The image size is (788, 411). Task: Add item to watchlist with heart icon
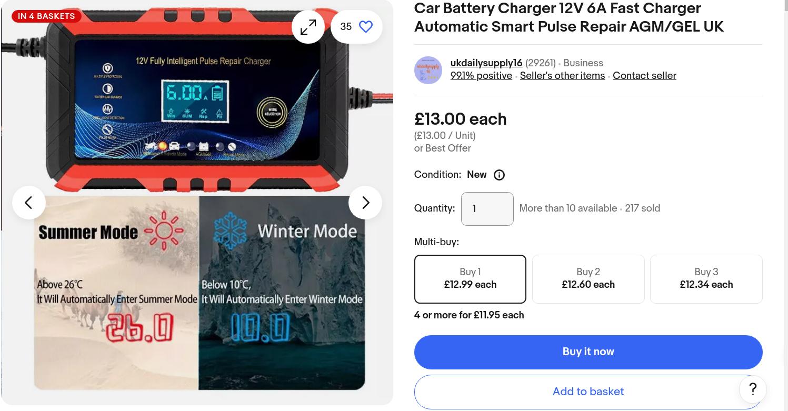point(366,27)
